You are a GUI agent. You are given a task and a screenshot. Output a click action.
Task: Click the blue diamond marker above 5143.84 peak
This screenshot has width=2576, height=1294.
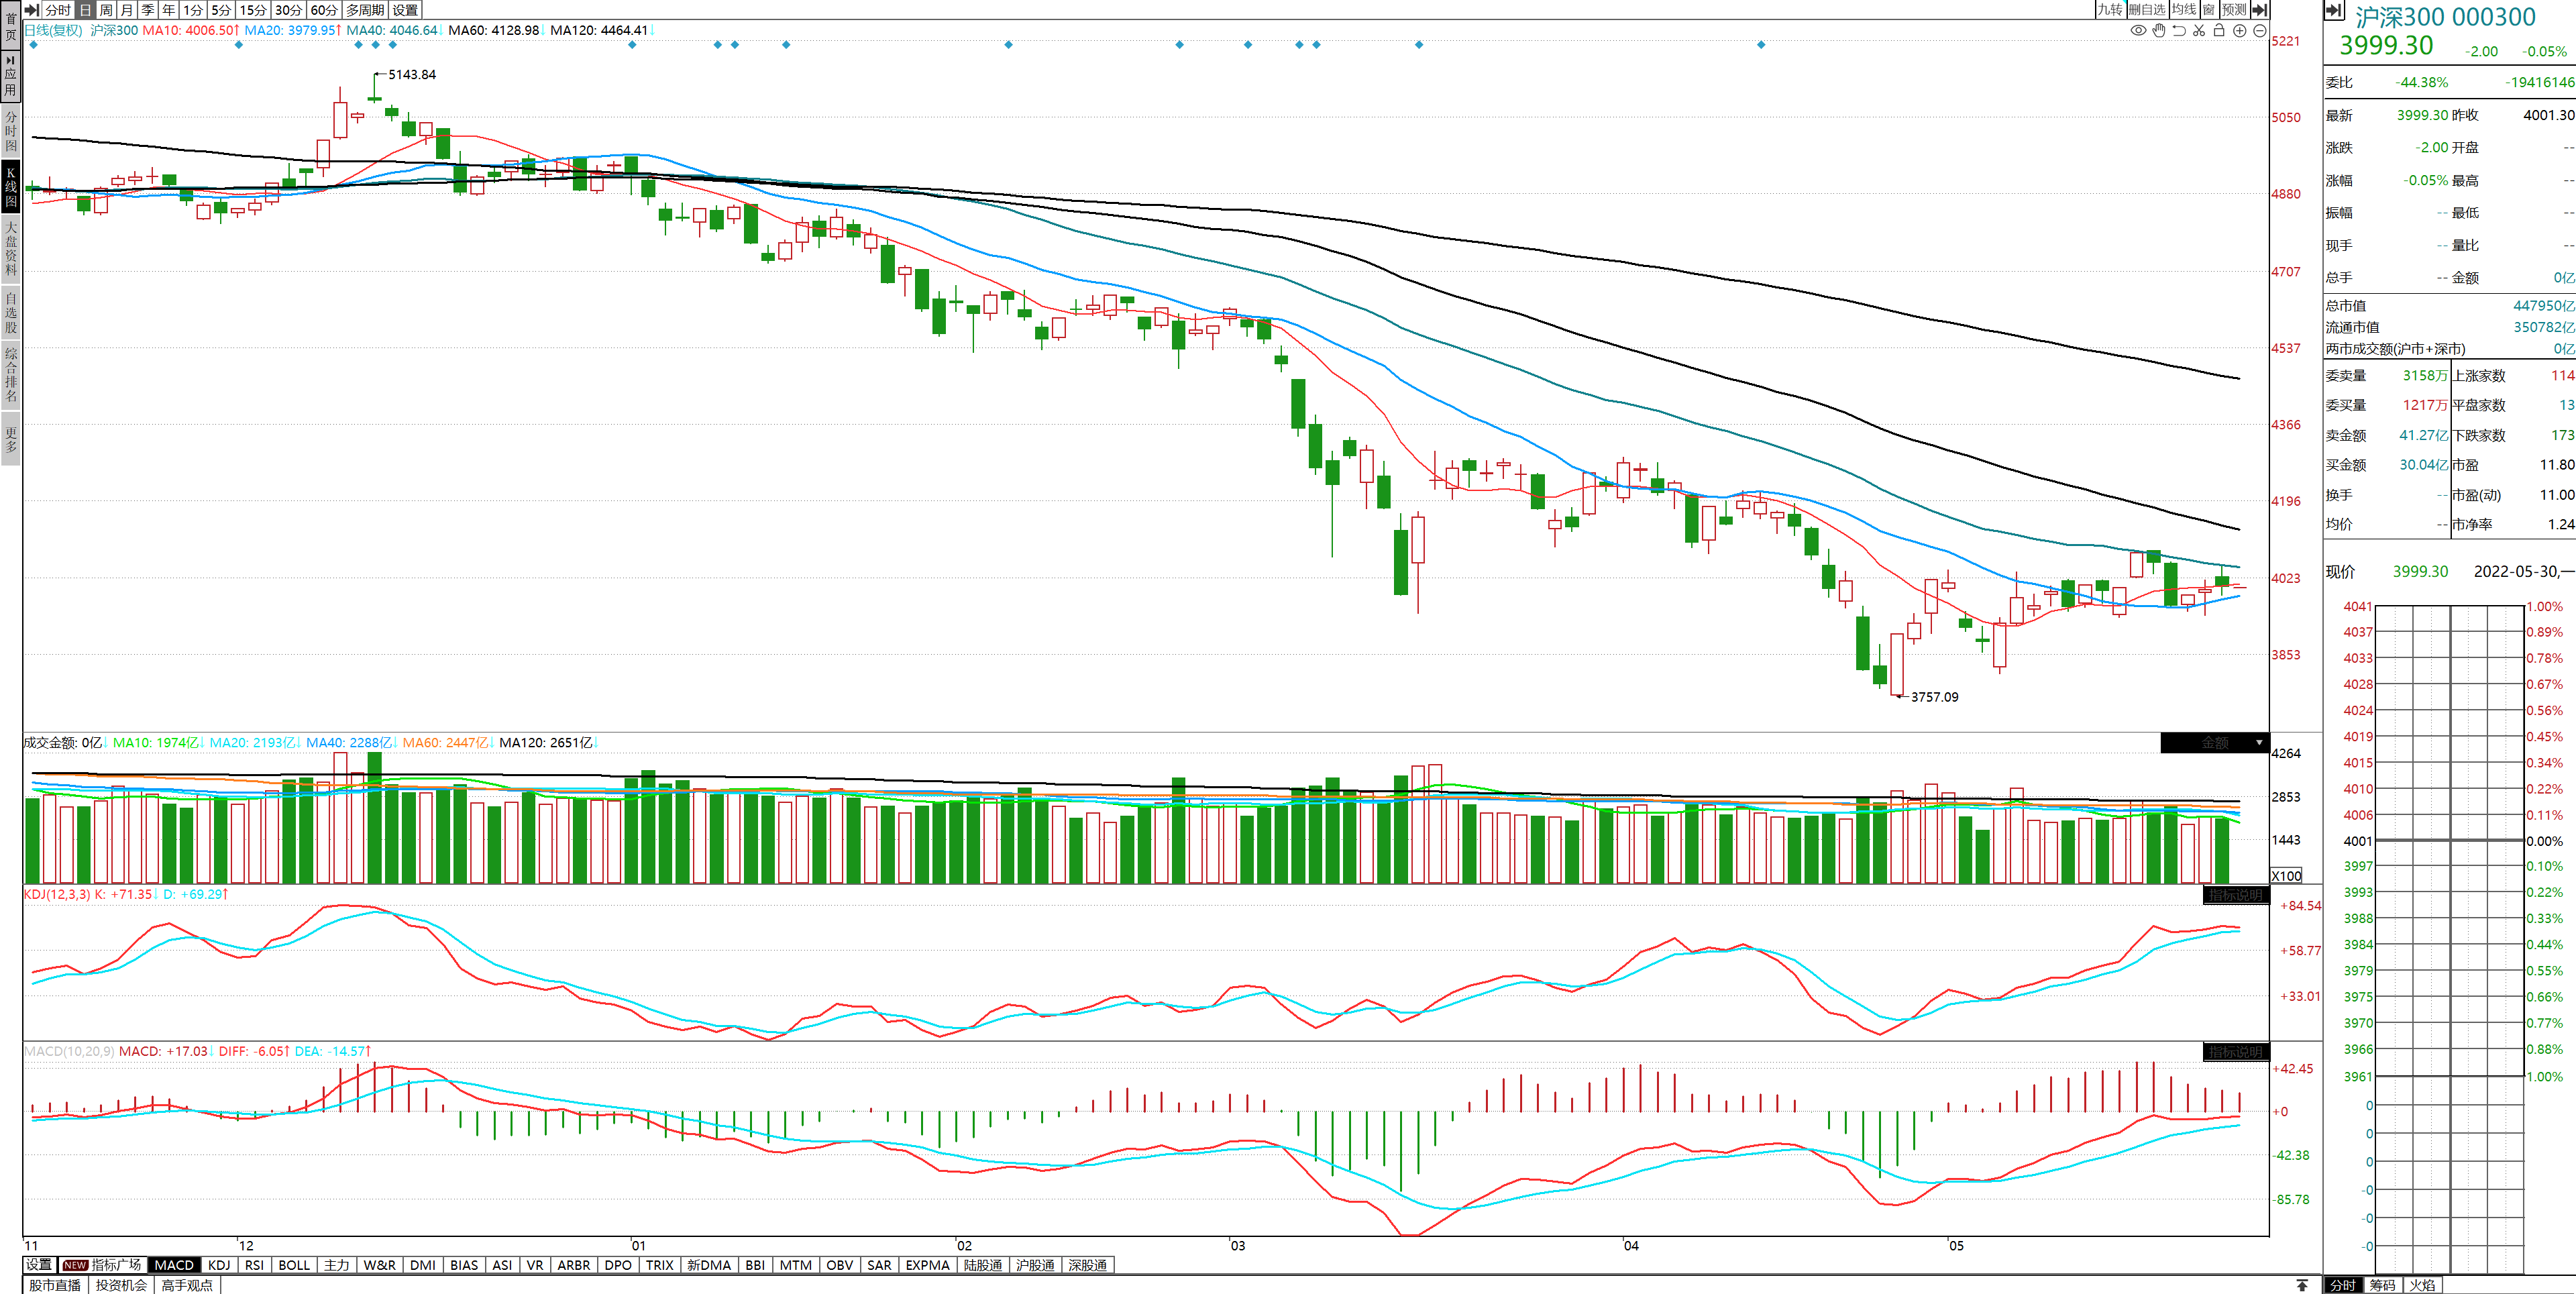(x=375, y=45)
